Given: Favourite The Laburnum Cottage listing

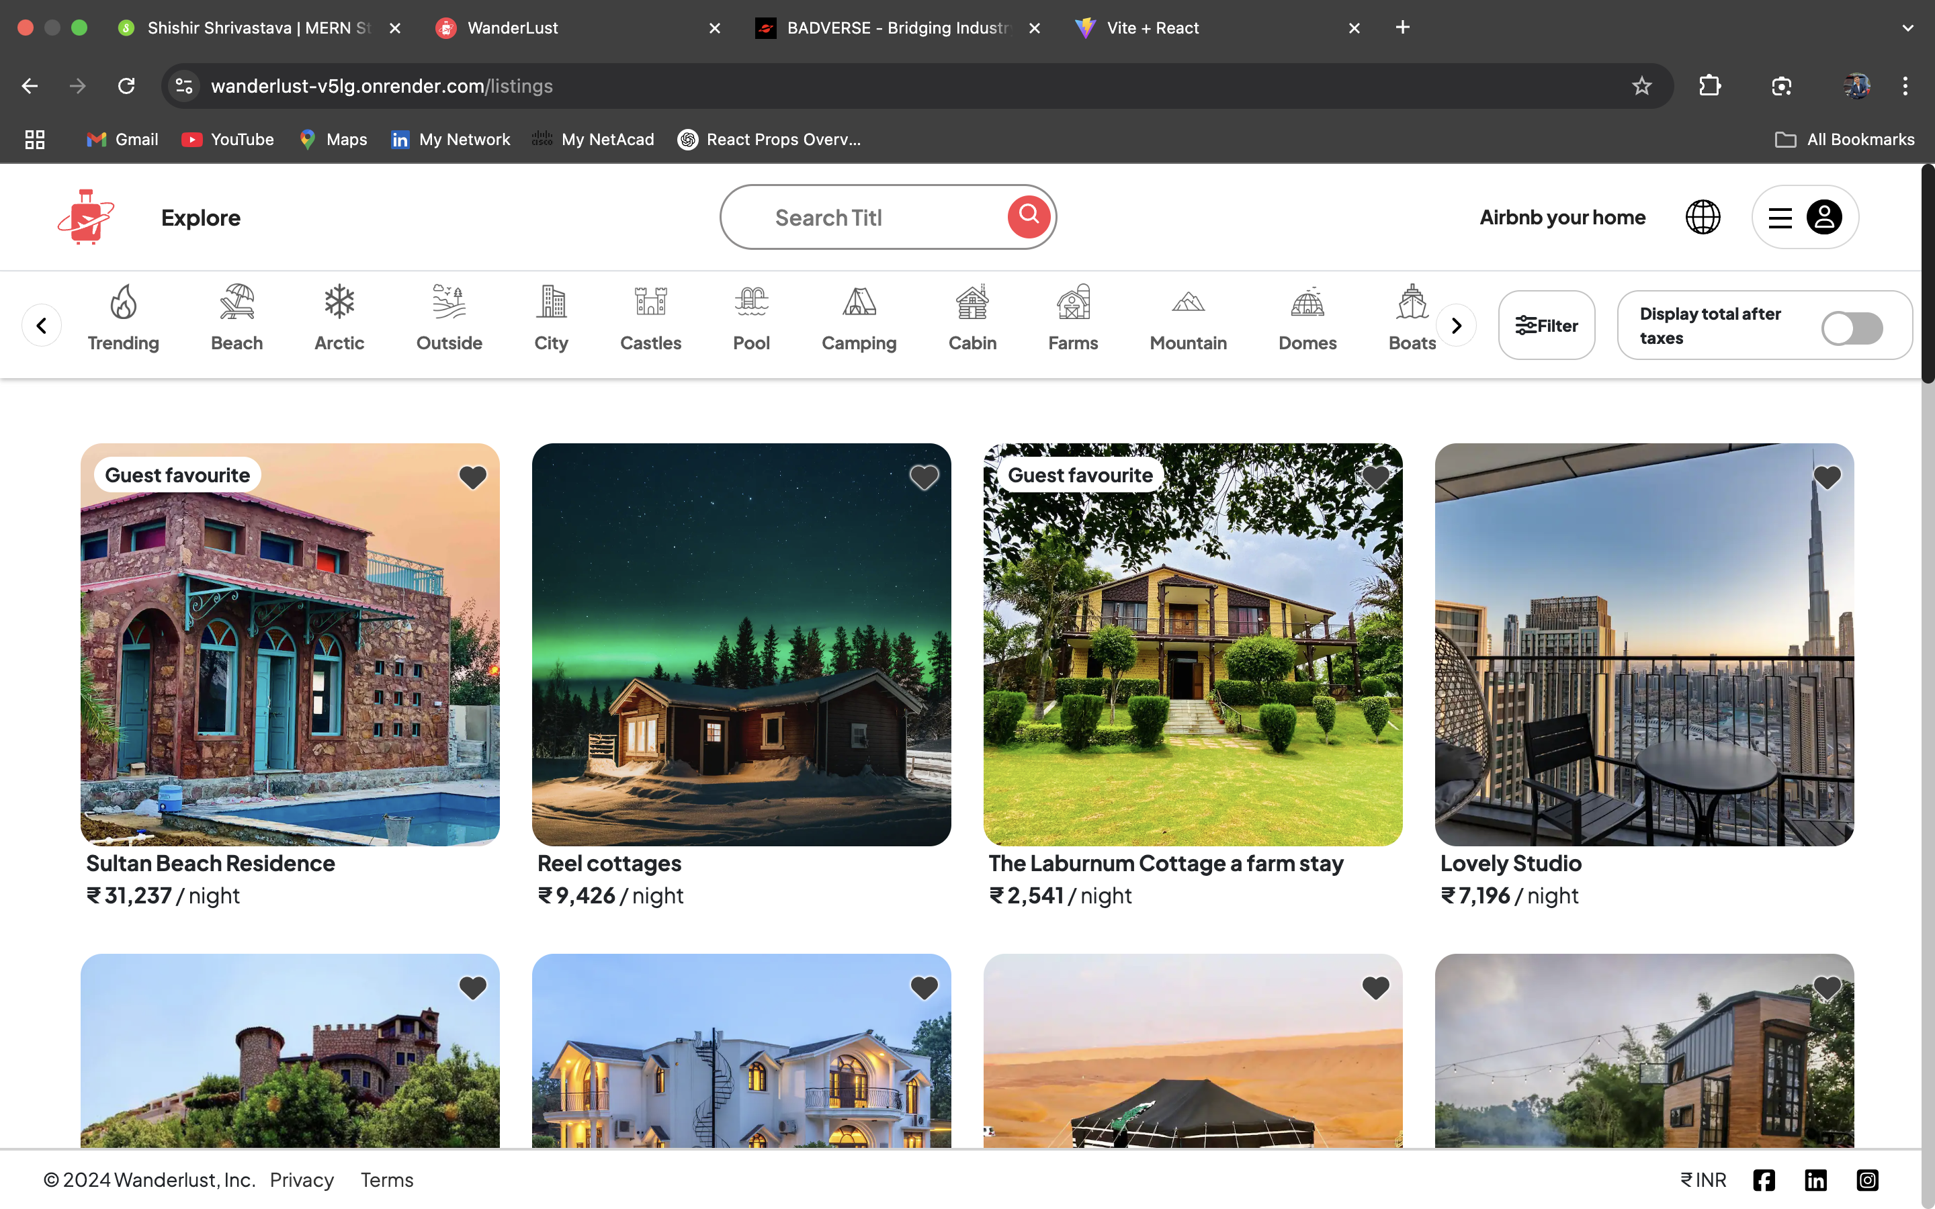Looking at the screenshot, I should (1375, 478).
